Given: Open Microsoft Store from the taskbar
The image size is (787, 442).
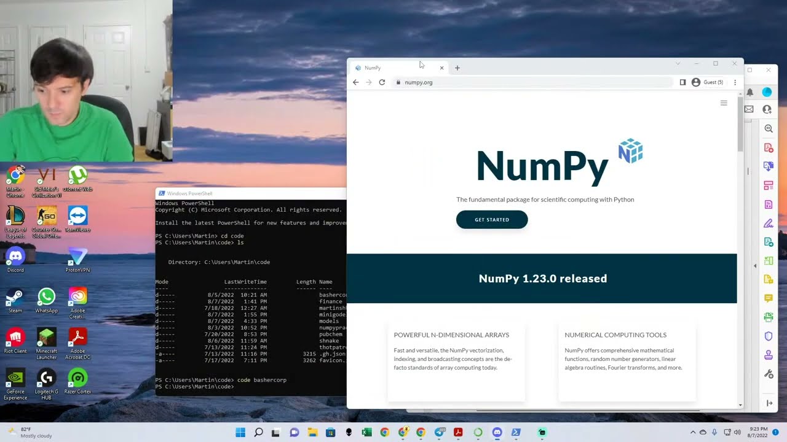Looking at the screenshot, I should pos(330,432).
